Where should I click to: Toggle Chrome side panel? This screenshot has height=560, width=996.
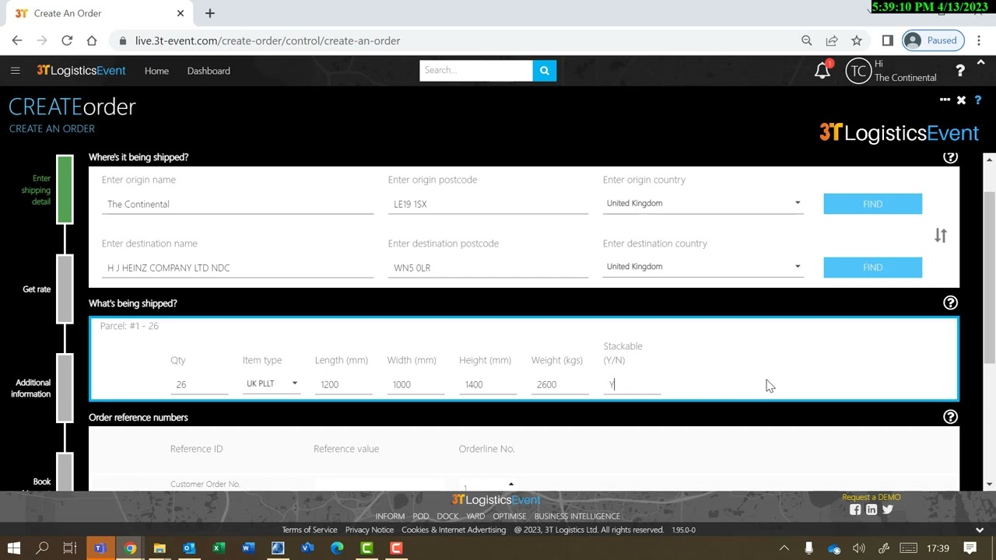(888, 40)
